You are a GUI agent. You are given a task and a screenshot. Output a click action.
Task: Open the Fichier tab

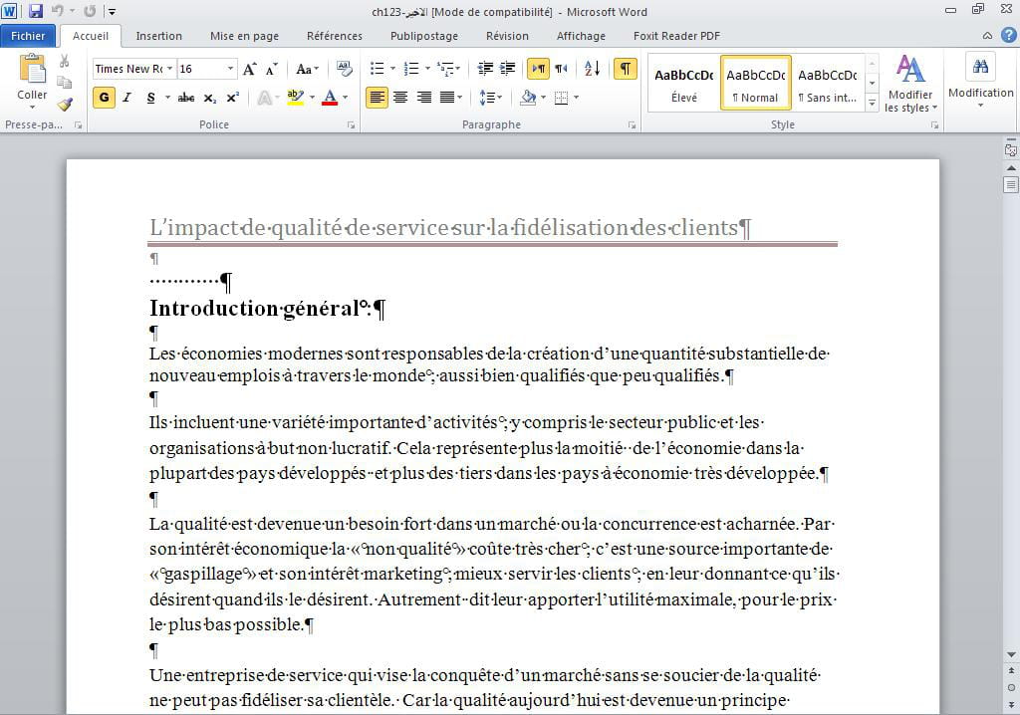tap(28, 36)
